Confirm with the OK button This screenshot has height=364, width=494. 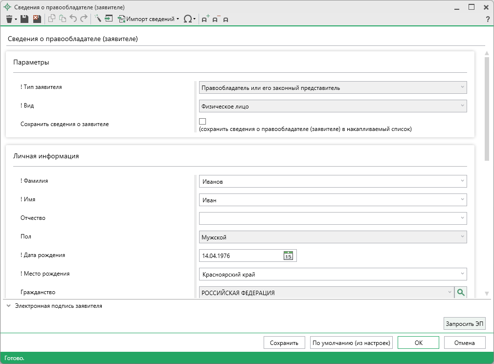pos(418,343)
